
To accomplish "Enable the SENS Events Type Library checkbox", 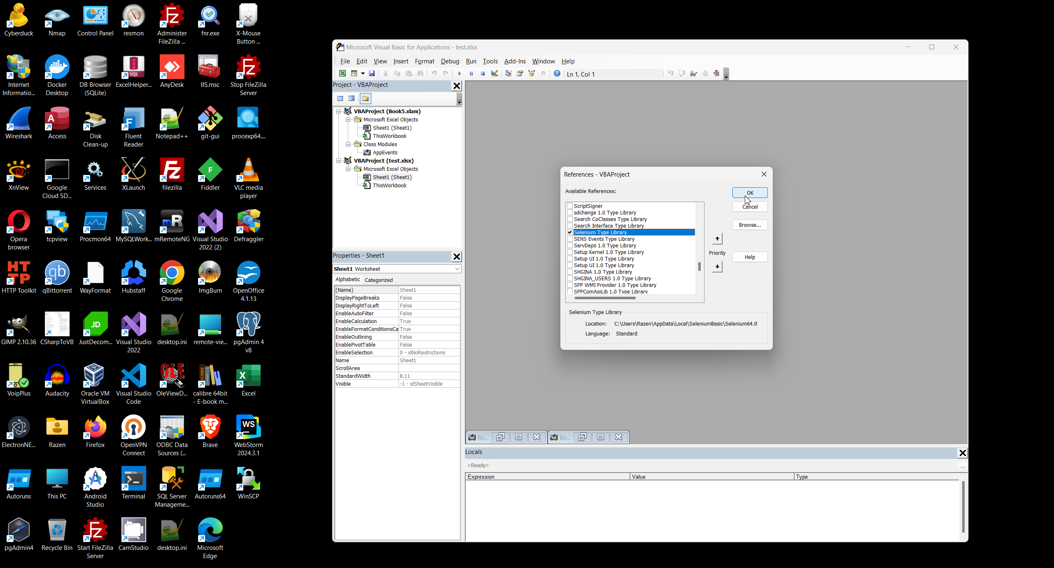I will (570, 239).
